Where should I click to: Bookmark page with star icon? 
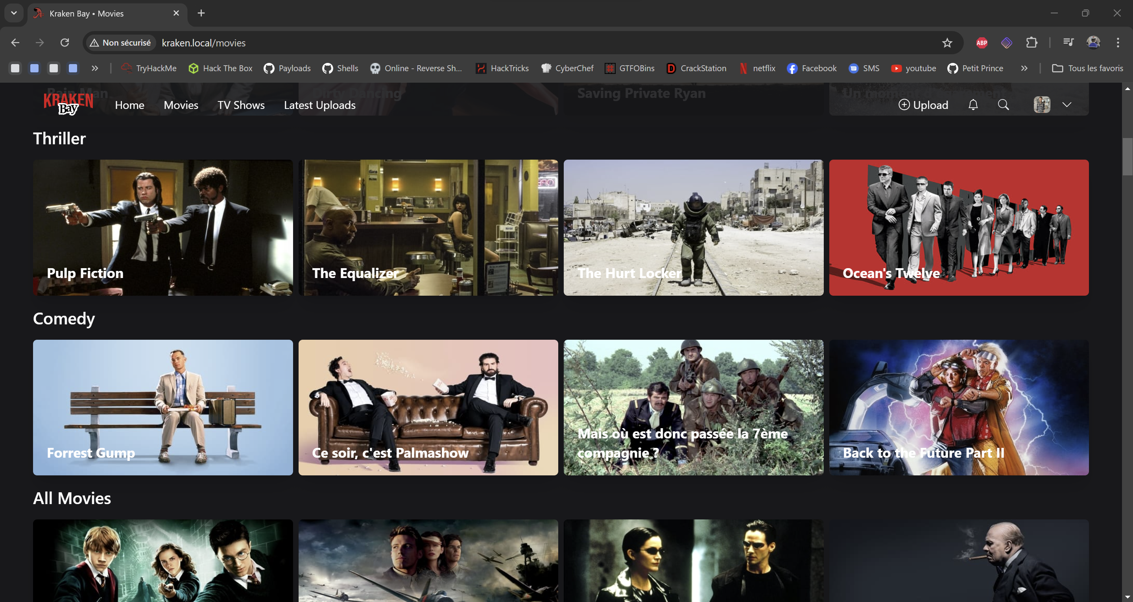point(947,42)
